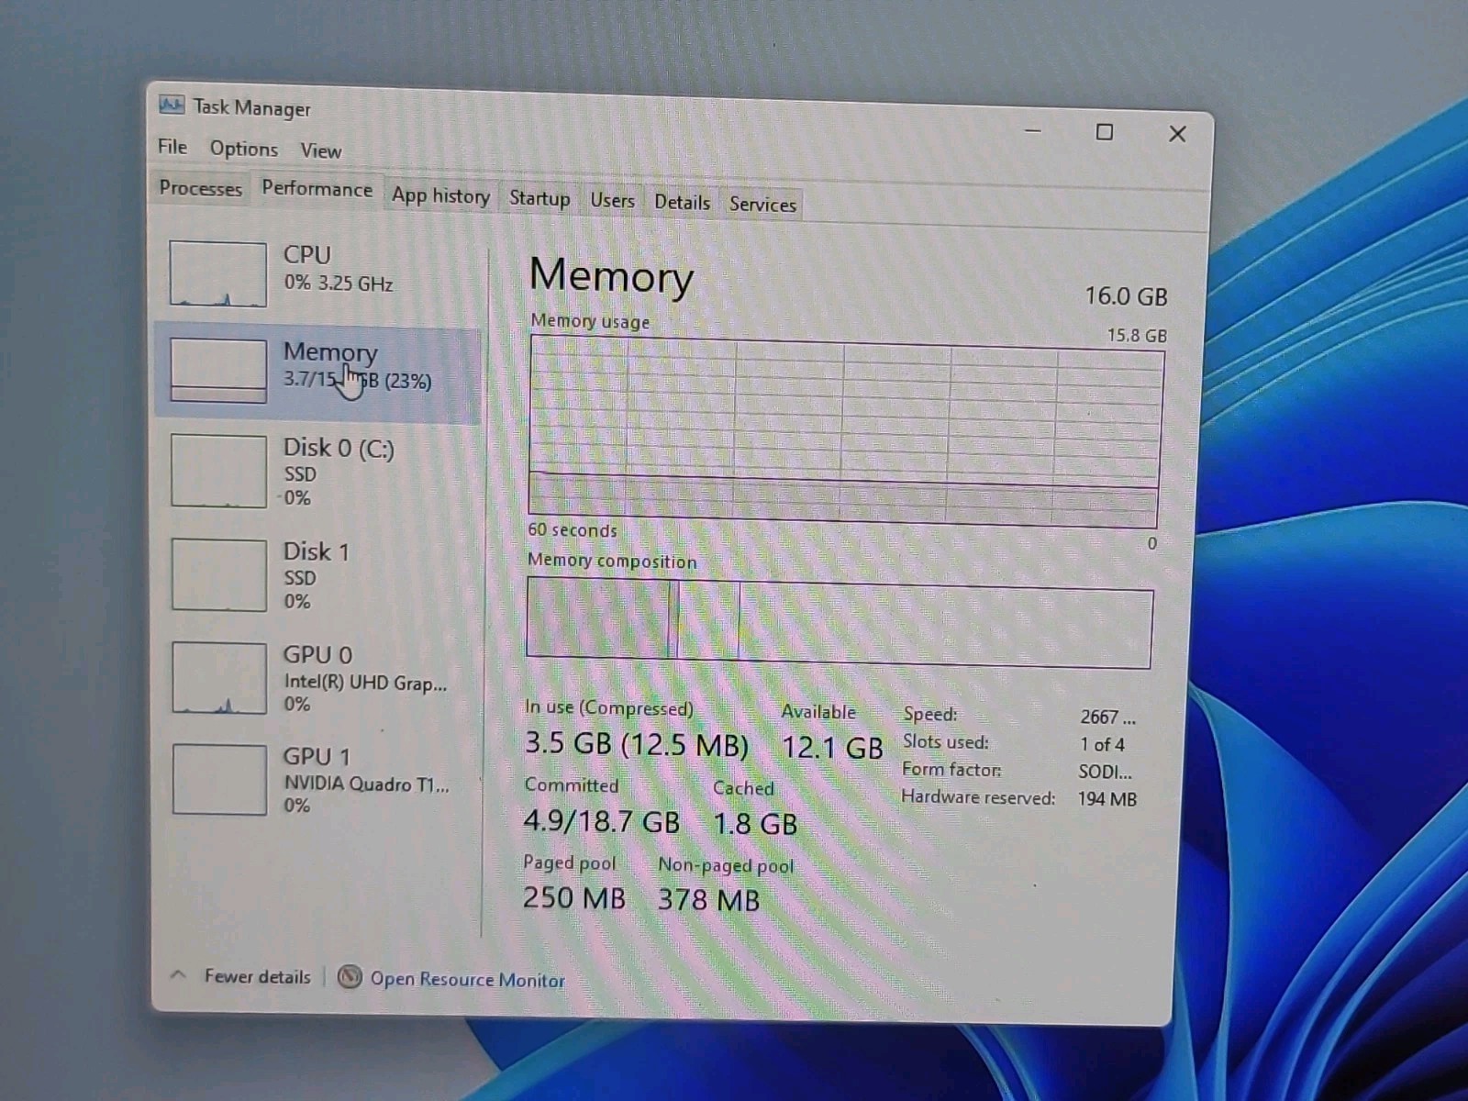Select the GPU 0 graph thumbnail

(x=219, y=678)
